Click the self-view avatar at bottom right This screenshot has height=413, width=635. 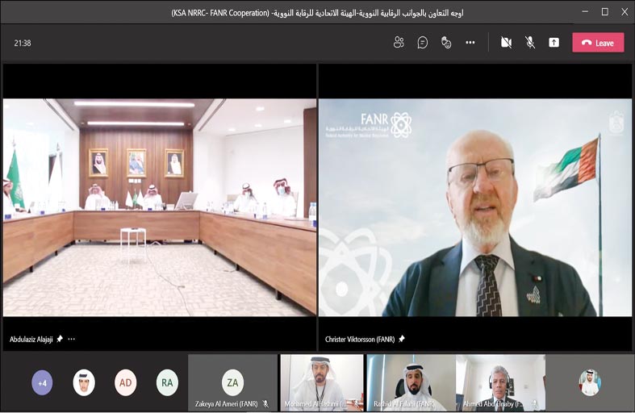(x=590, y=382)
